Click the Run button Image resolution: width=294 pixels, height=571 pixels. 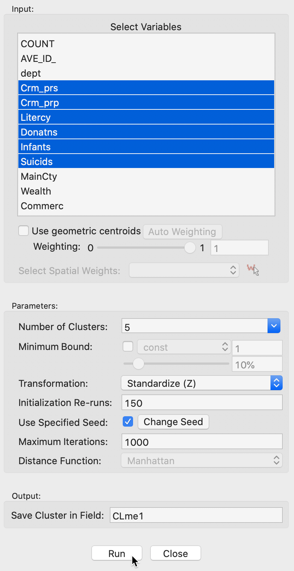pos(116,553)
